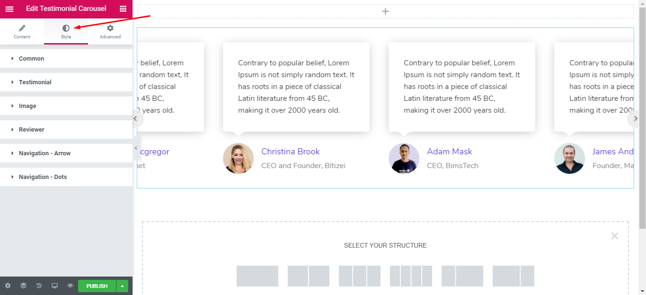Image resolution: width=646 pixels, height=295 pixels.
Task: Open responsive mode desktop icon
Action: coord(54,286)
